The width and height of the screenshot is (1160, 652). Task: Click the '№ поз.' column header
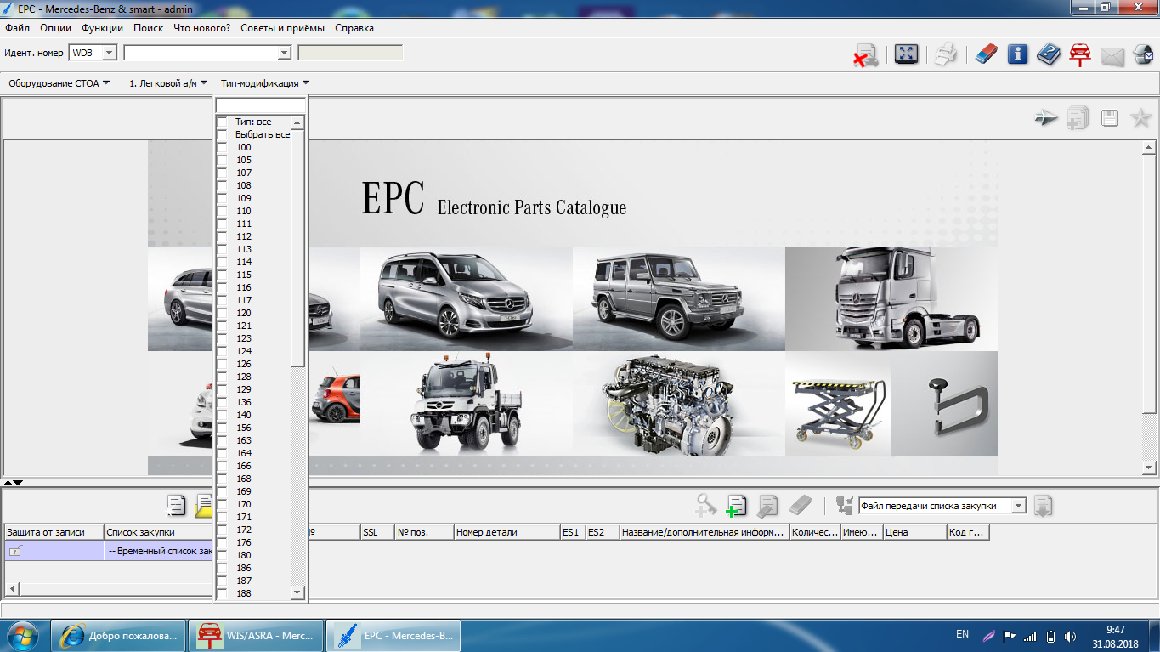[424, 532]
